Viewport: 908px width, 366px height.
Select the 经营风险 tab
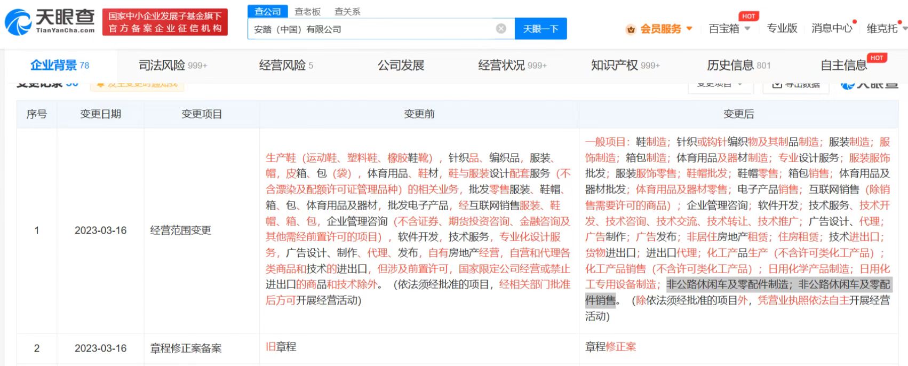(286, 65)
